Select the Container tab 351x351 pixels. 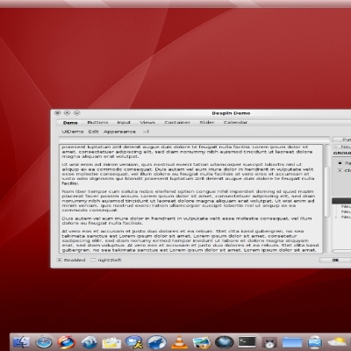(177, 123)
